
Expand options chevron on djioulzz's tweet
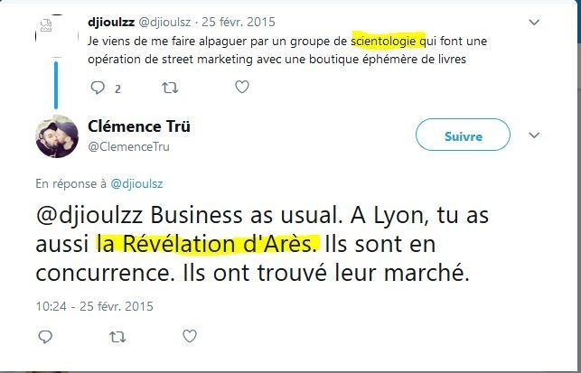tap(534, 23)
